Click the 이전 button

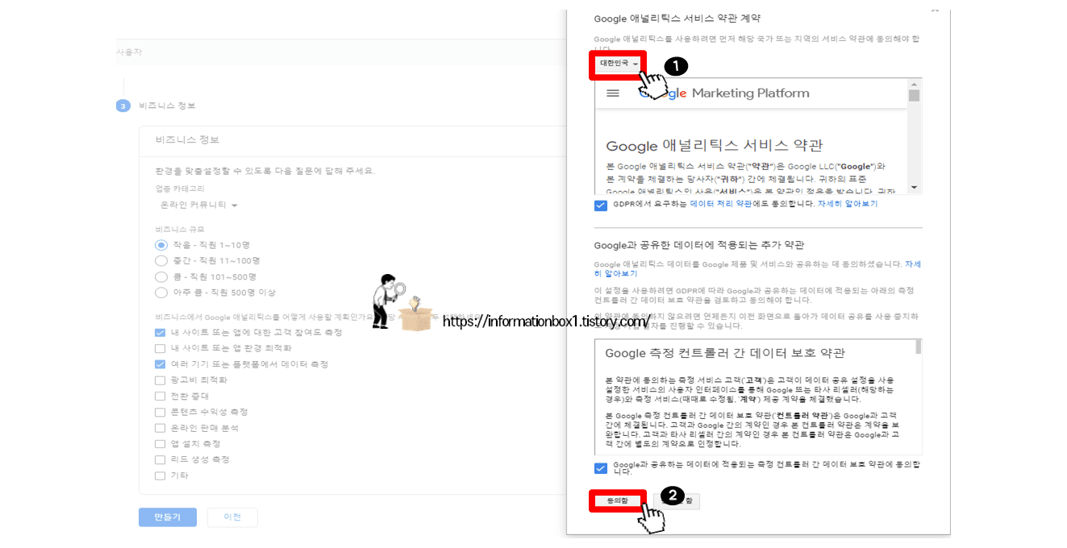tap(232, 517)
